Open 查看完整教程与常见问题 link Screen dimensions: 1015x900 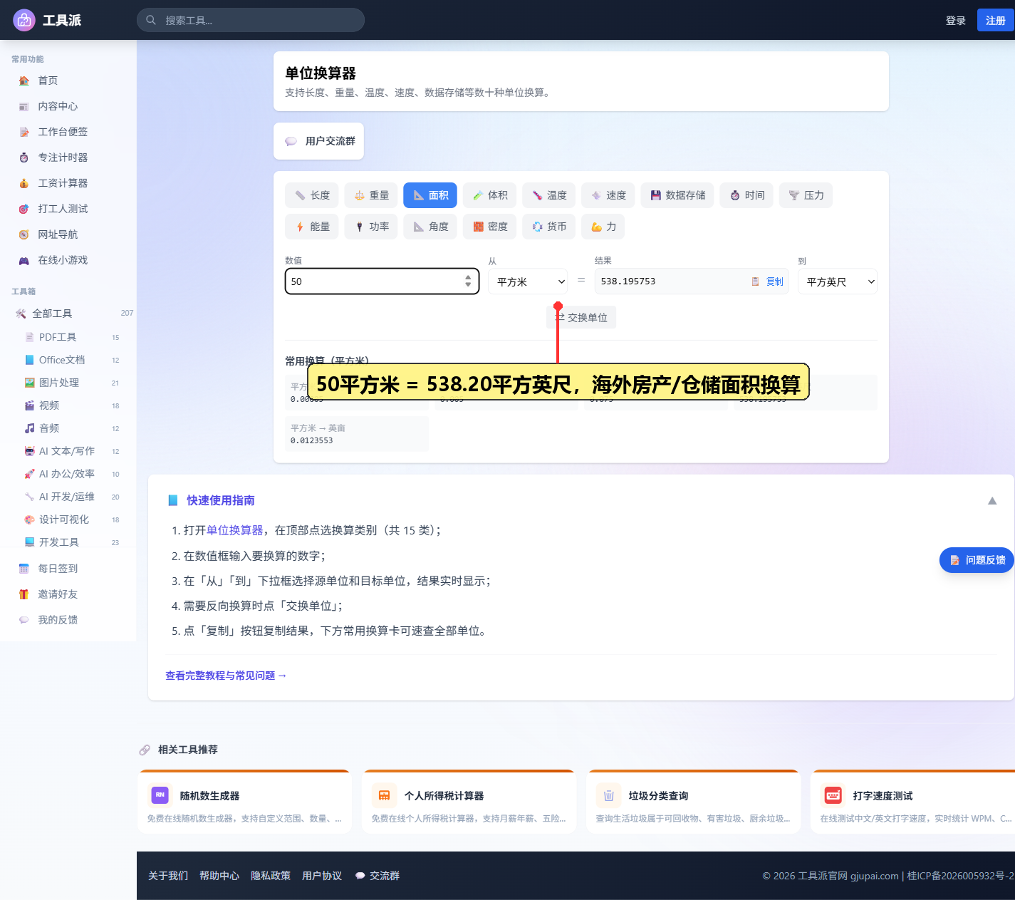tap(226, 676)
